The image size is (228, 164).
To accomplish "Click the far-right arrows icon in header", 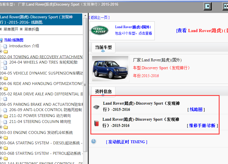I will (x=225, y=6).
